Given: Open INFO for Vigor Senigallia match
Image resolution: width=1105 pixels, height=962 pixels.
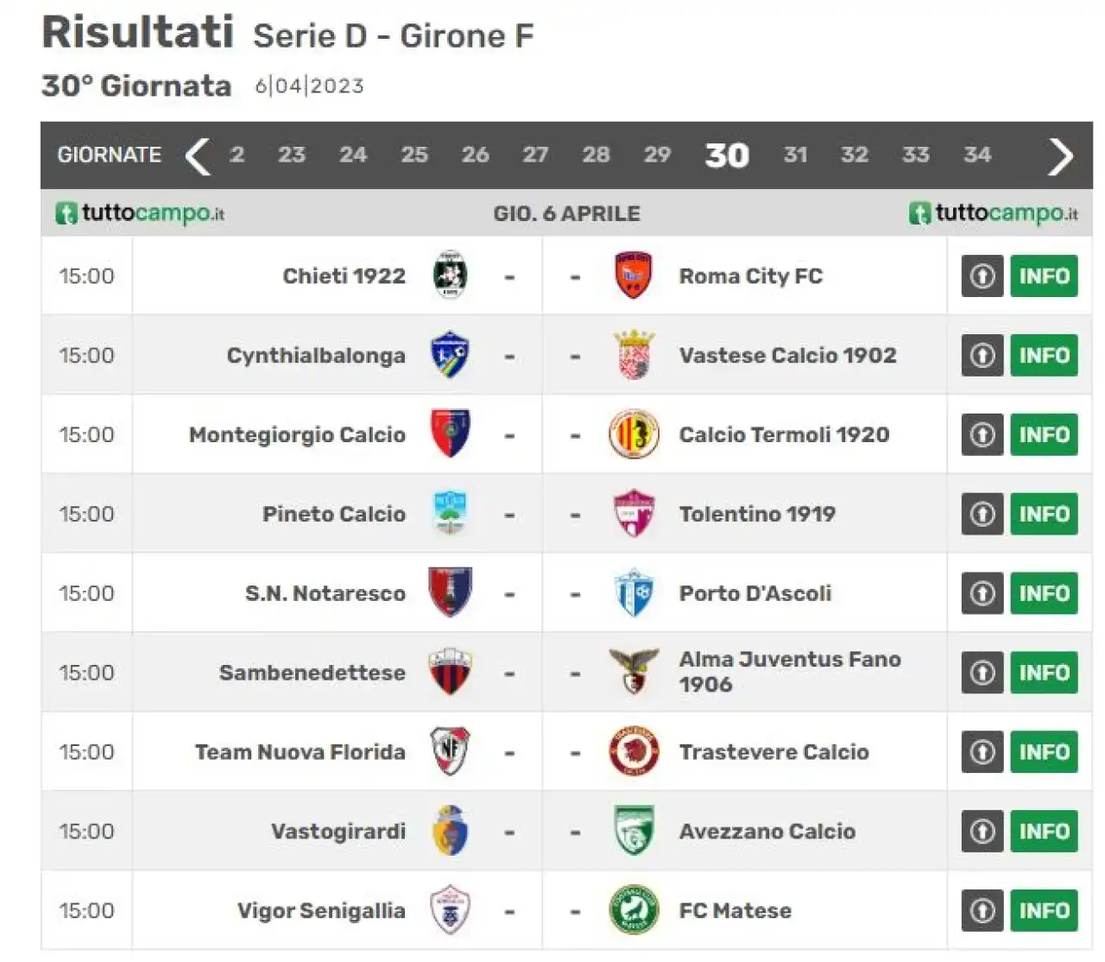Looking at the screenshot, I should point(1045,910).
